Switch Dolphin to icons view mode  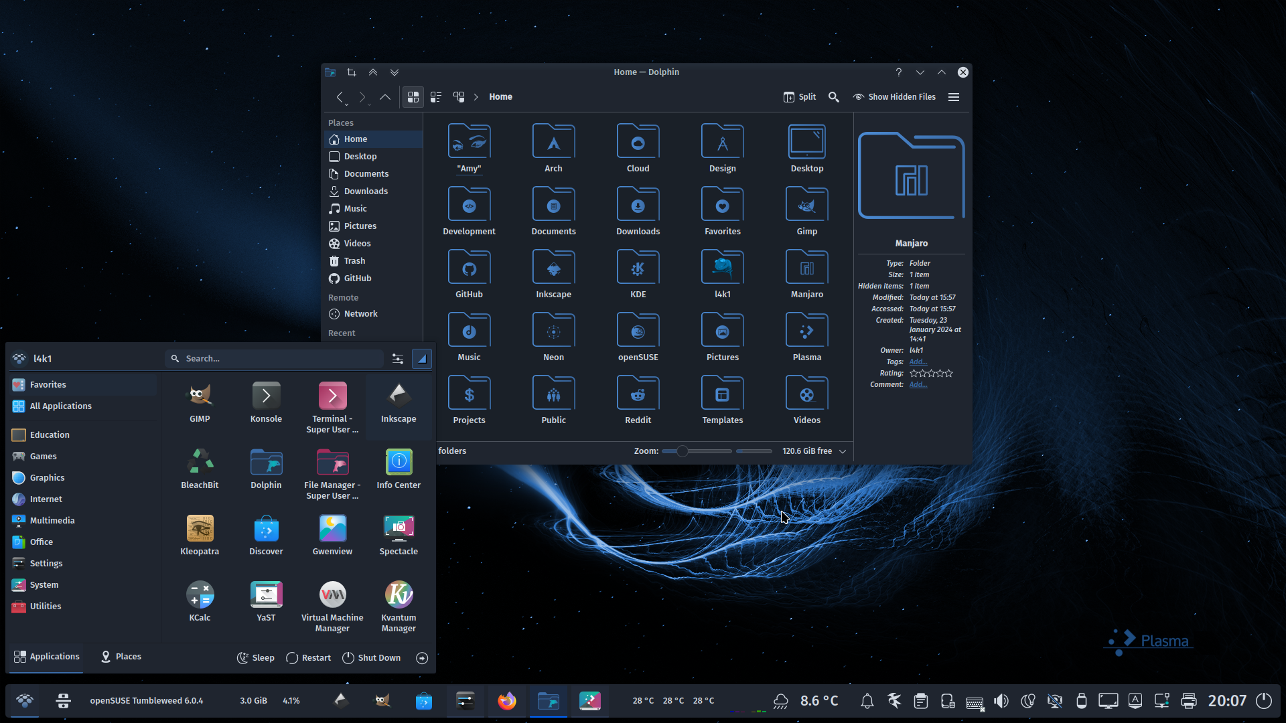point(413,97)
